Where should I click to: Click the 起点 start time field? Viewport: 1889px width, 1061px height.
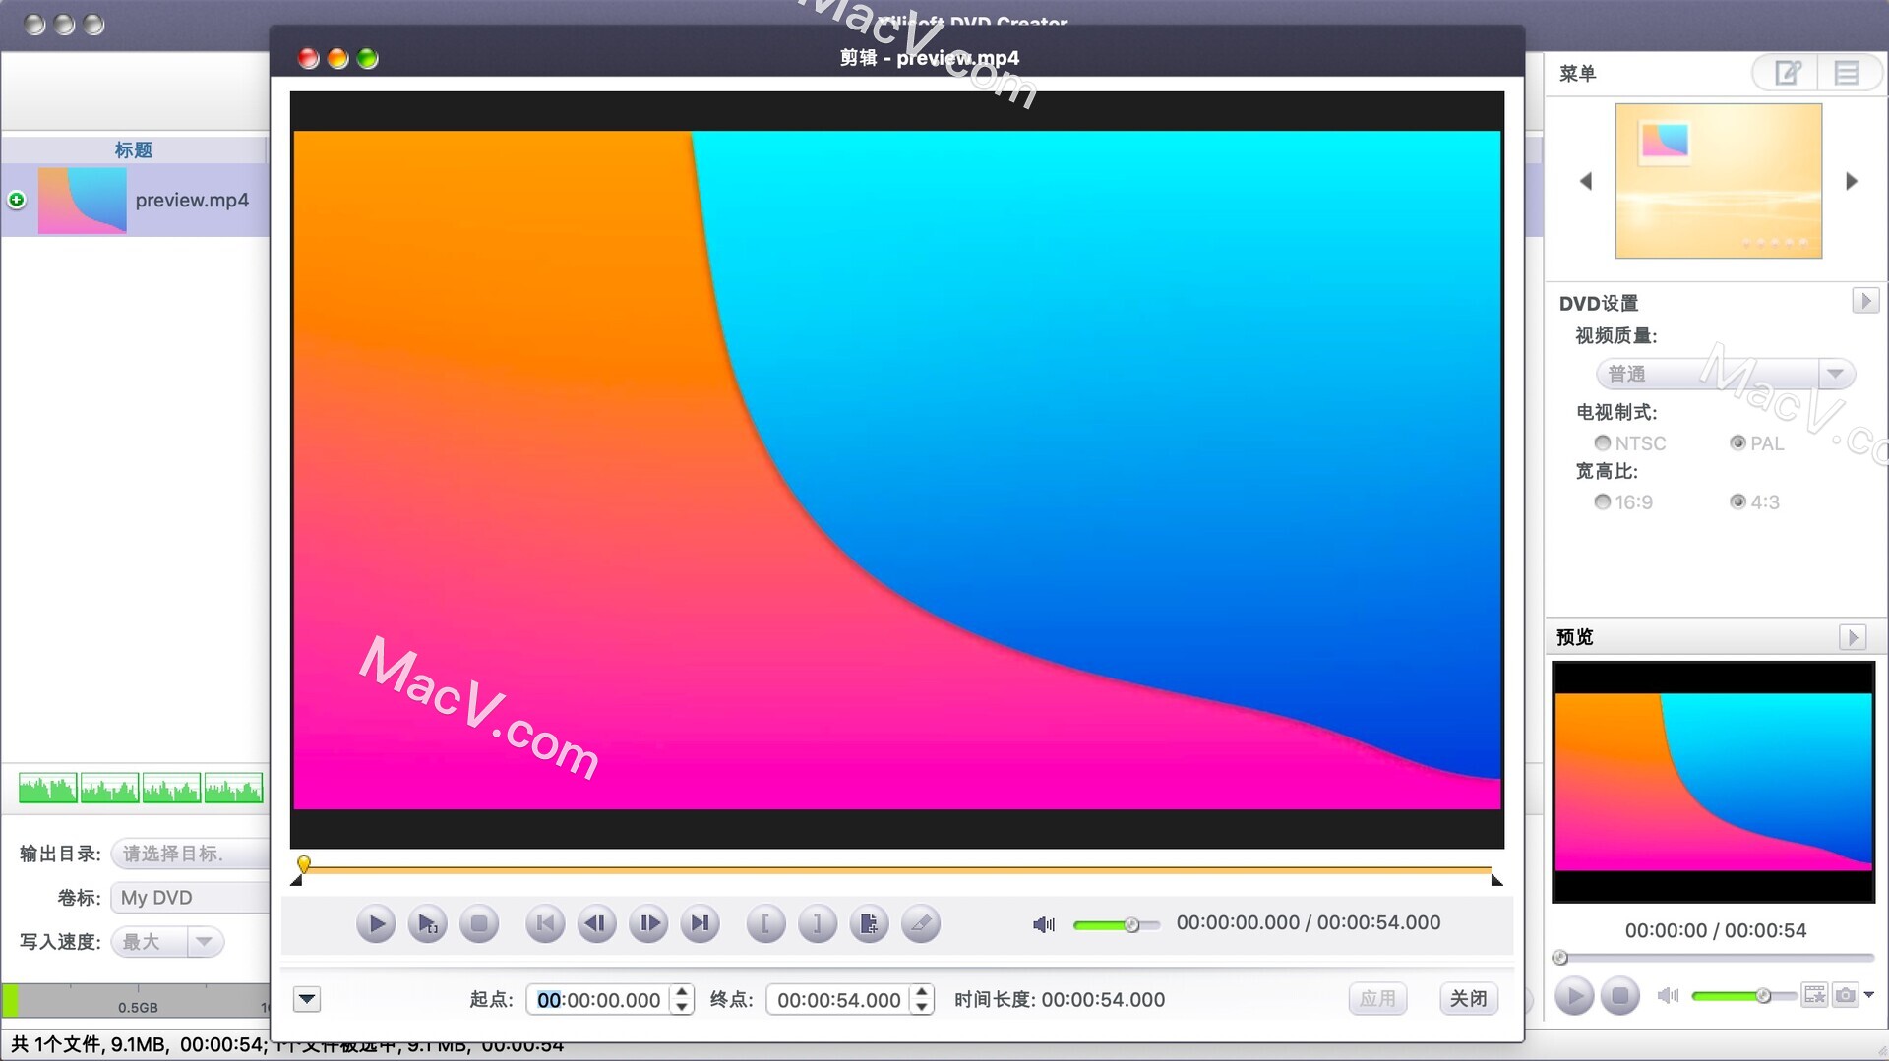(598, 1000)
